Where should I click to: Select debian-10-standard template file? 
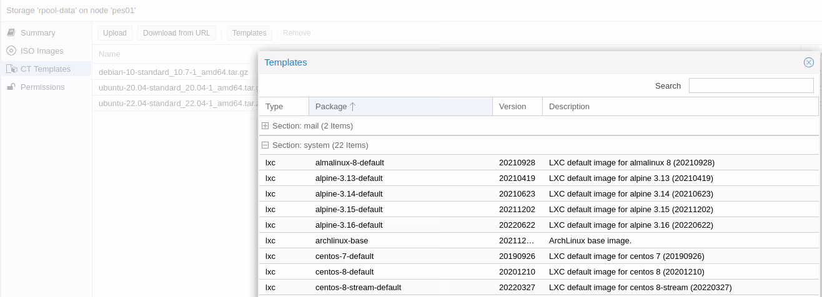[x=174, y=72]
